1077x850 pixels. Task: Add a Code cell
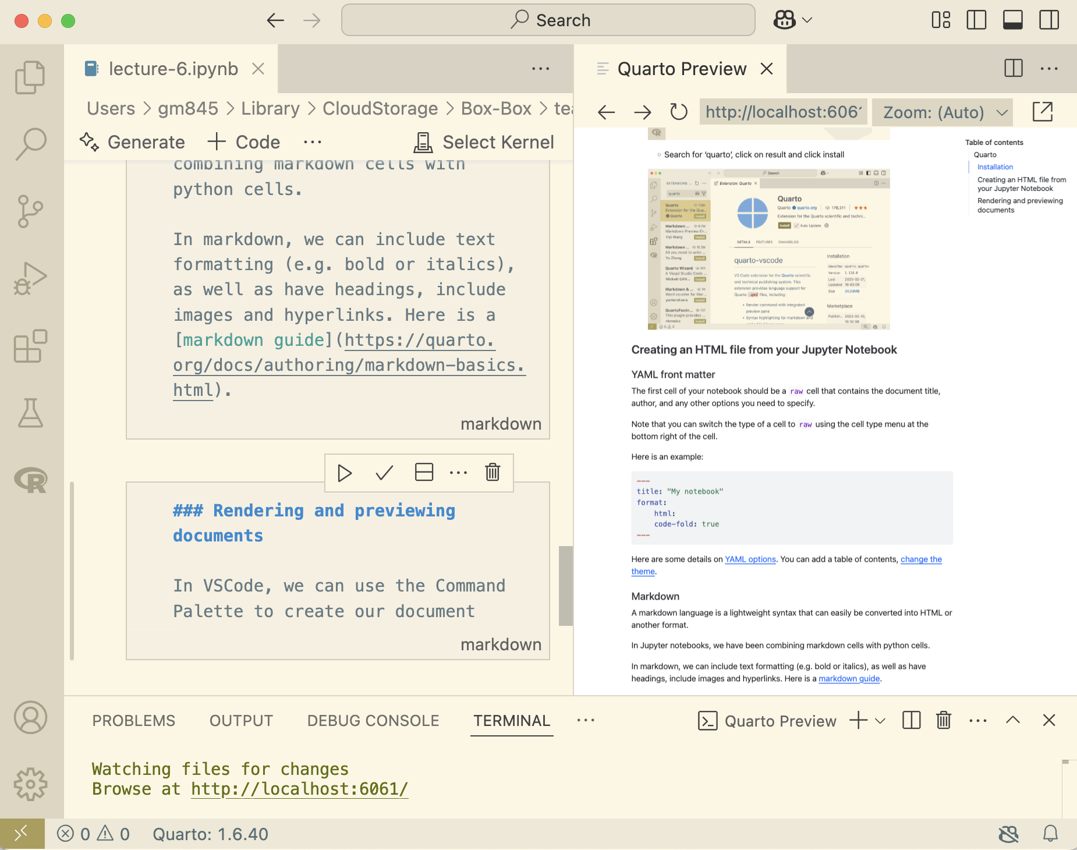pos(244,142)
